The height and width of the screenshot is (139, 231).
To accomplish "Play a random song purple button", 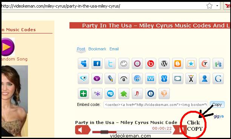I will 8,47.
